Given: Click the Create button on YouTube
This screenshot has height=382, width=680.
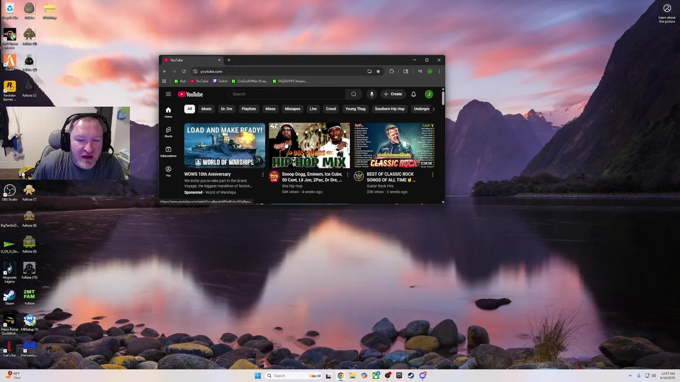Looking at the screenshot, I should tap(393, 94).
